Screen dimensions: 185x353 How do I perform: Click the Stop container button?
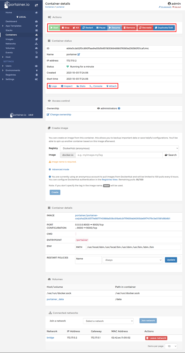[x=65, y=28]
